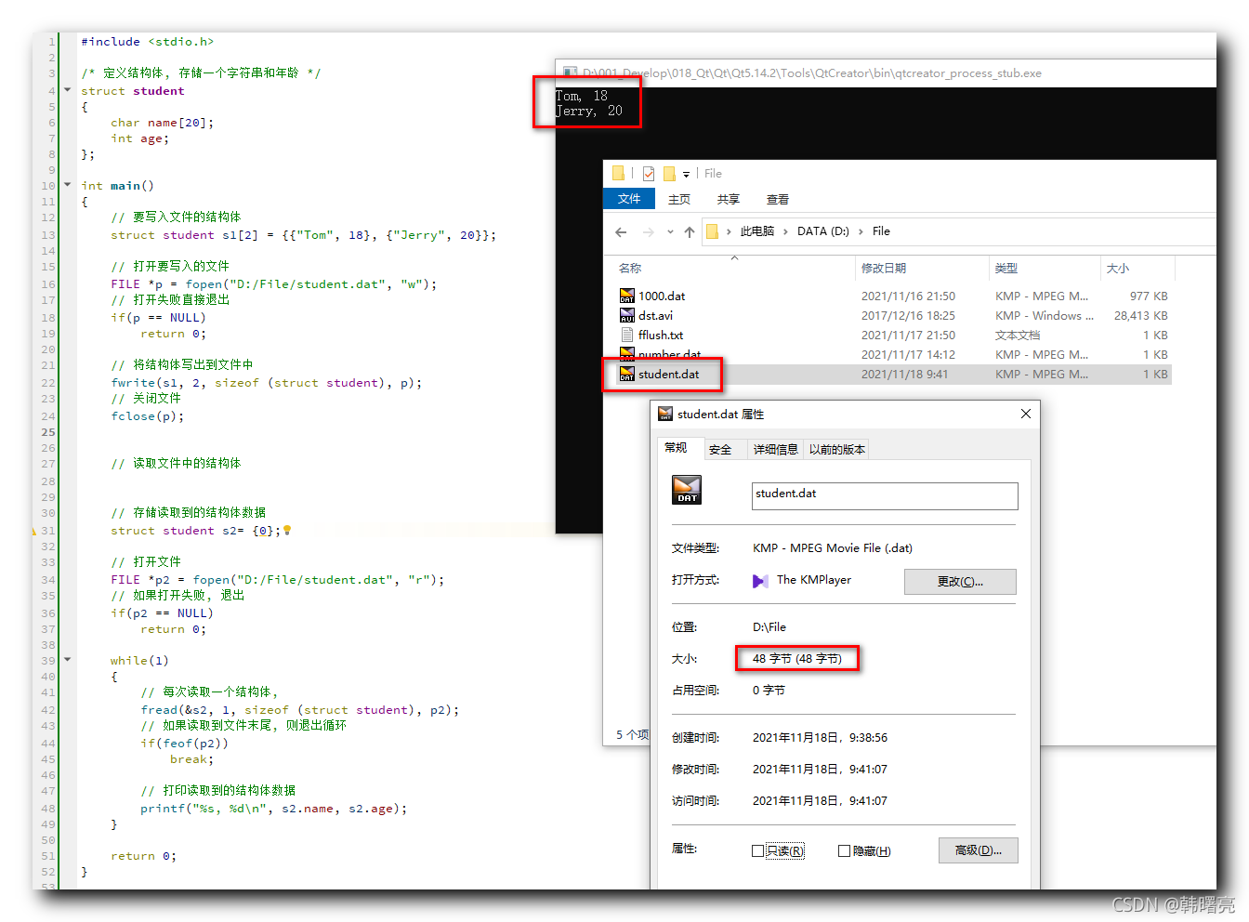Switch to the 以前的版本 properties tab
The height and width of the screenshot is (922, 1249).
point(837,450)
